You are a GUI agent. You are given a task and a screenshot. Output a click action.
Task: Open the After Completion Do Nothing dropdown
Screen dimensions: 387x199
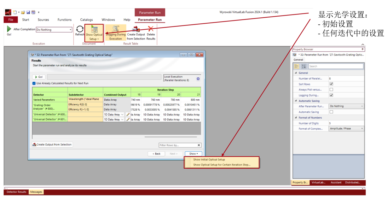click(54, 30)
